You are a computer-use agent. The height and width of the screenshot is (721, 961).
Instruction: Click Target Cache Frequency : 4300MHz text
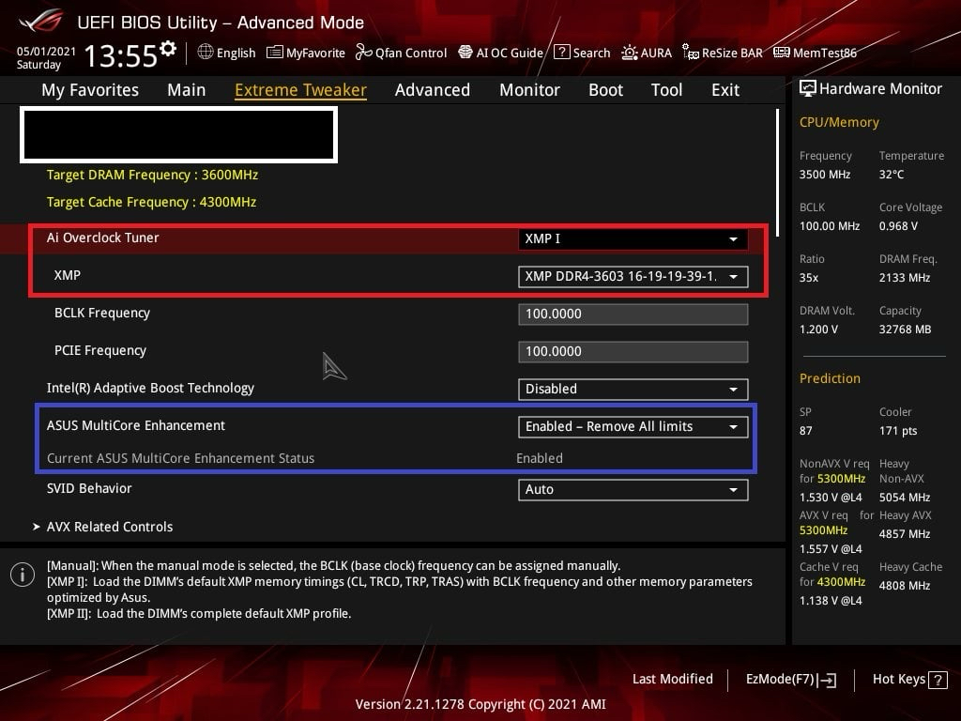151,203
